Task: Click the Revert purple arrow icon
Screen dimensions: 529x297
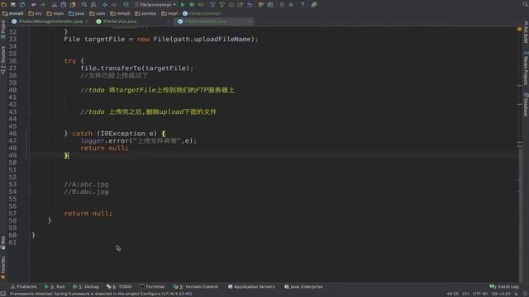Action: coord(250,5)
